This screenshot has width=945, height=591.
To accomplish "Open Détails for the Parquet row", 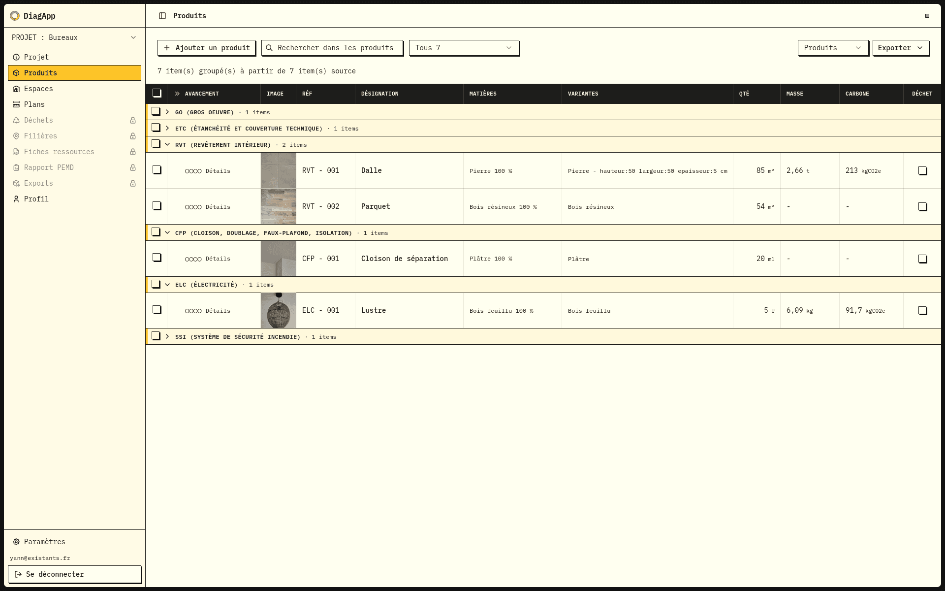I will pyautogui.click(x=218, y=207).
